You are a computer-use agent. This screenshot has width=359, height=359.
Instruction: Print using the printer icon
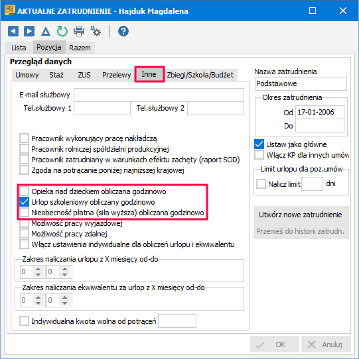(79, 31)
